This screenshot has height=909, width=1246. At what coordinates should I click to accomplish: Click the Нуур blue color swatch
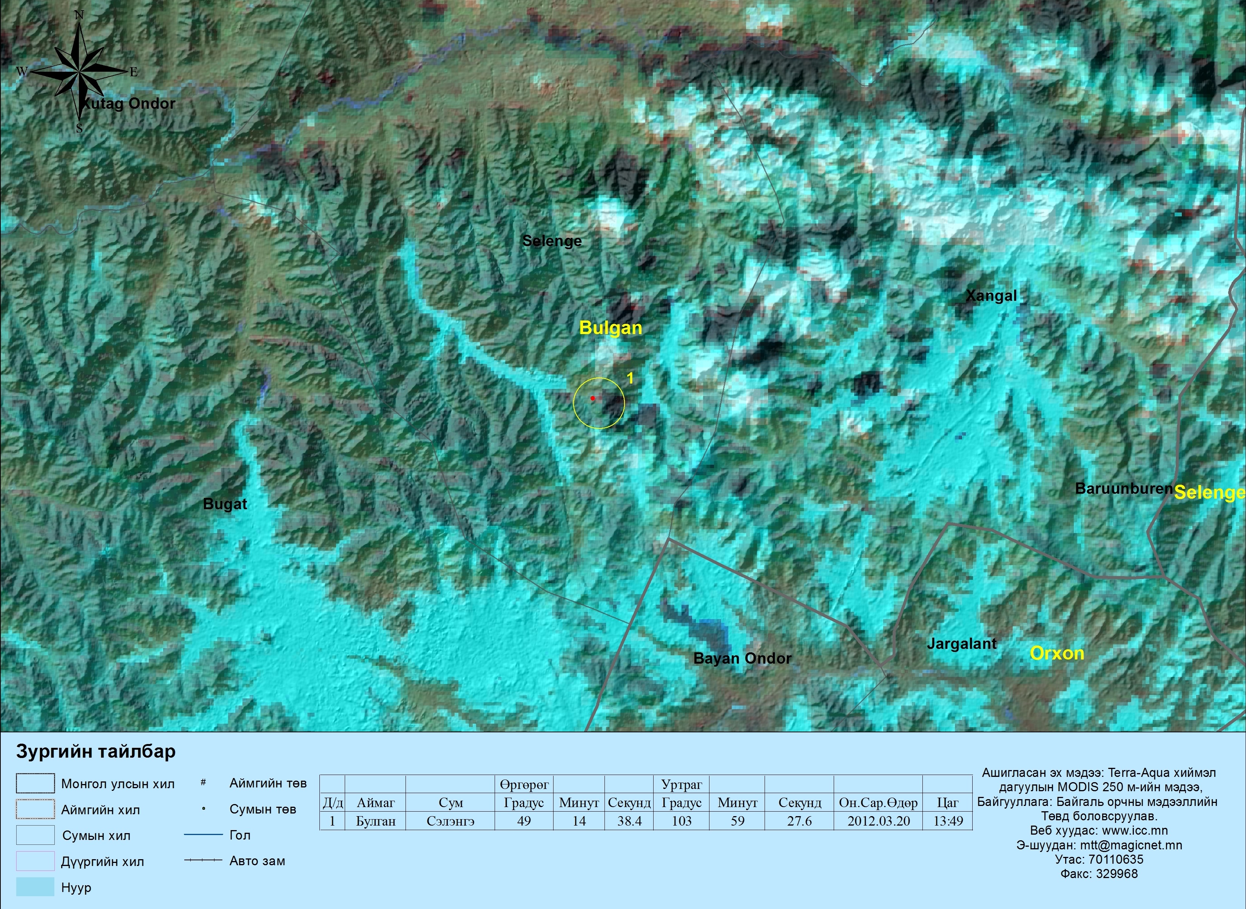pos(35,887)
